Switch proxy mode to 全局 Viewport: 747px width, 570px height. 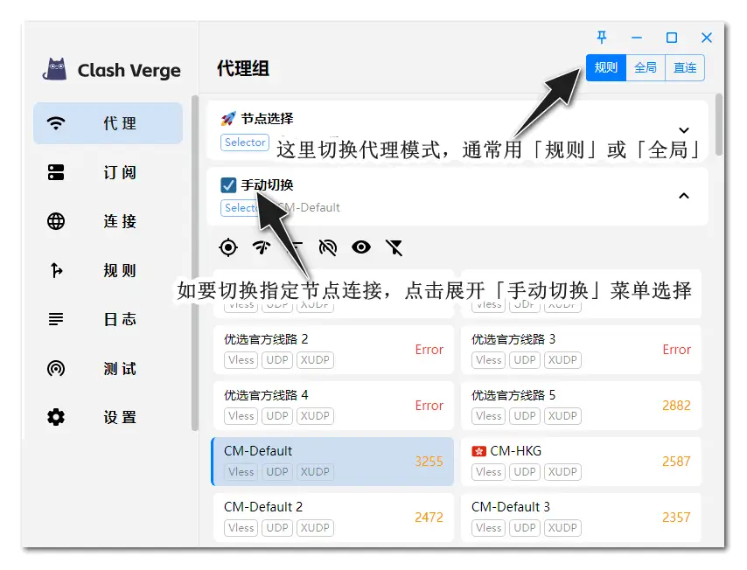[646, 67]
